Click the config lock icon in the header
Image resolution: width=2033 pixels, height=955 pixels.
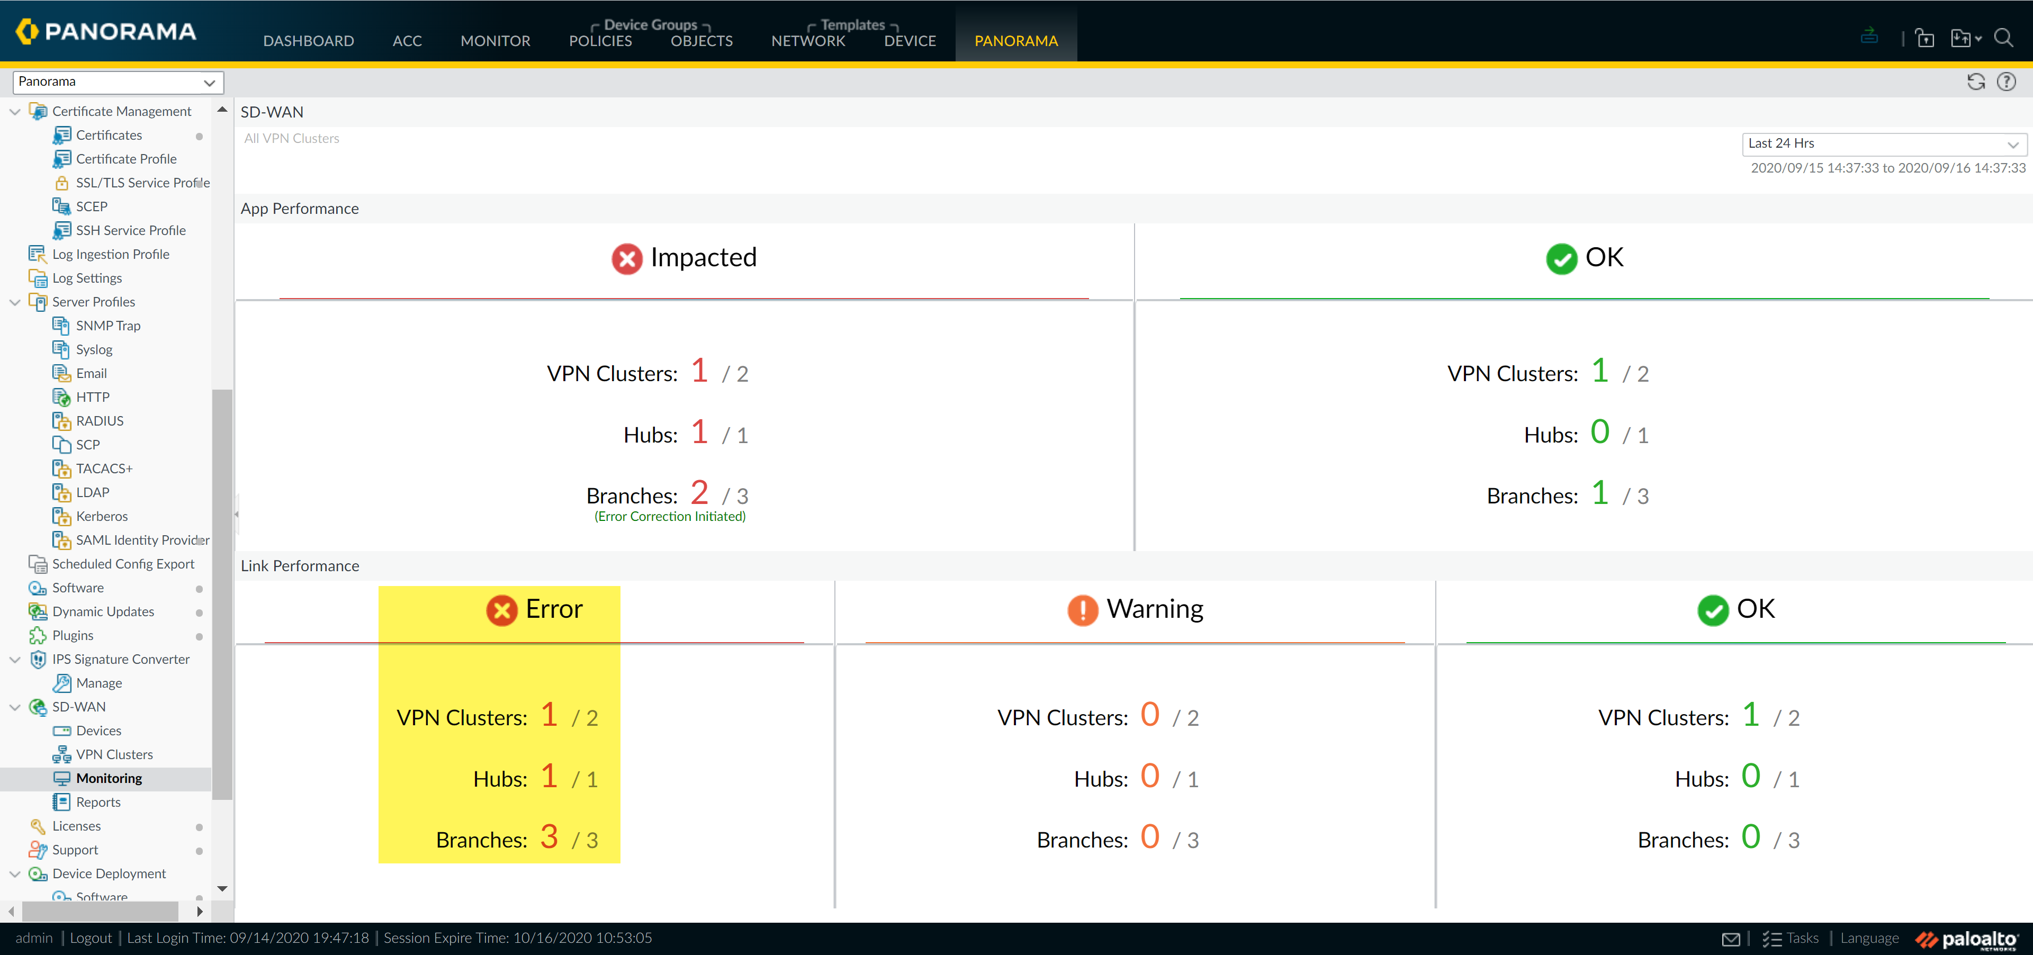point(1924,38)
